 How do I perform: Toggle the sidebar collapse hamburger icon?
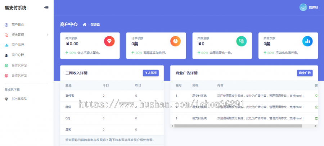tap(46, 8)
